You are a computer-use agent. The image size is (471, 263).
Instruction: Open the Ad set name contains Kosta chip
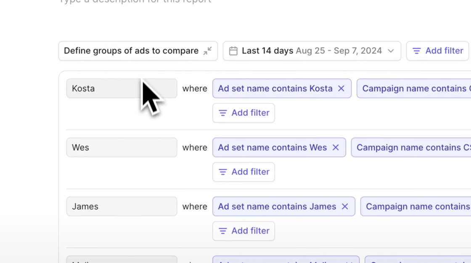pos(275,89)
